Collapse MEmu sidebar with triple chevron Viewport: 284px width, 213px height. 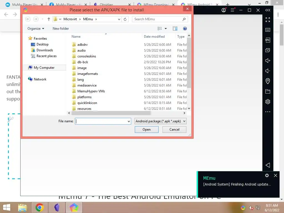(268, 10)
